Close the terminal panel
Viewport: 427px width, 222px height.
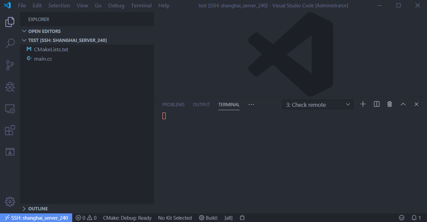[x=416, y=104]
